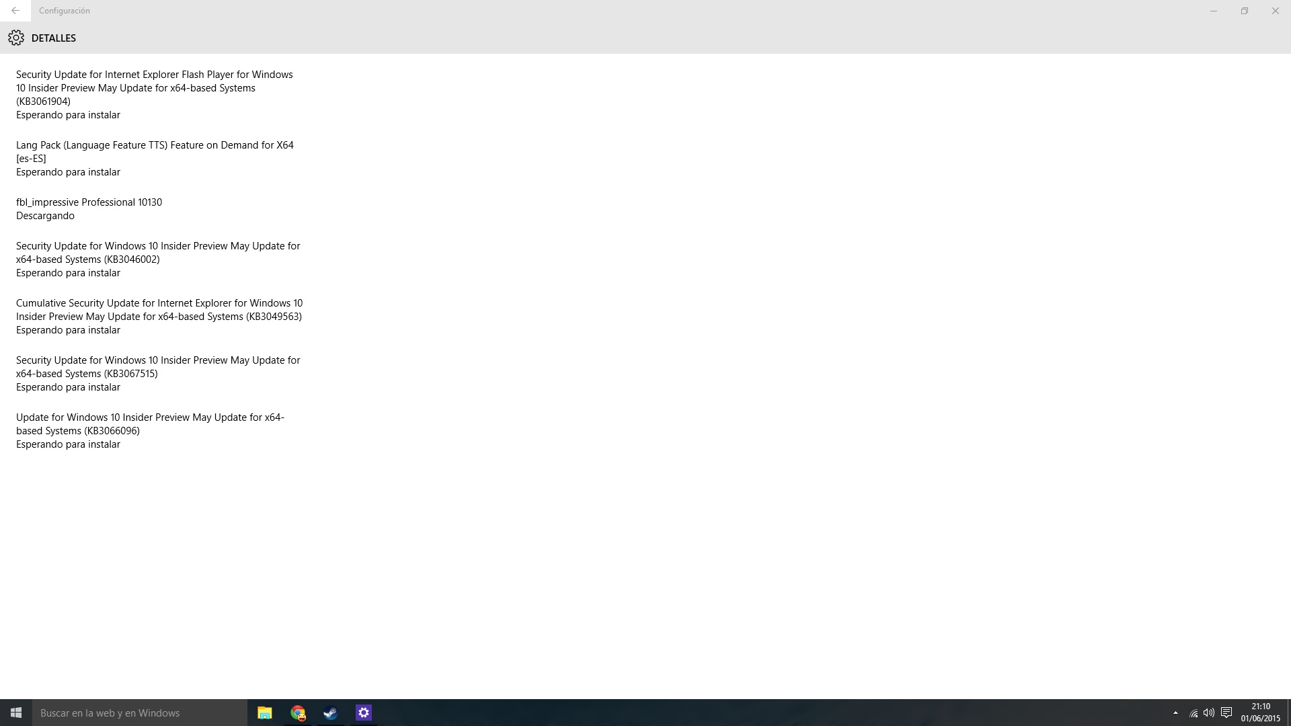Select the Cumulative Security Update KB3049563 entry

click(x=159, y=310)
